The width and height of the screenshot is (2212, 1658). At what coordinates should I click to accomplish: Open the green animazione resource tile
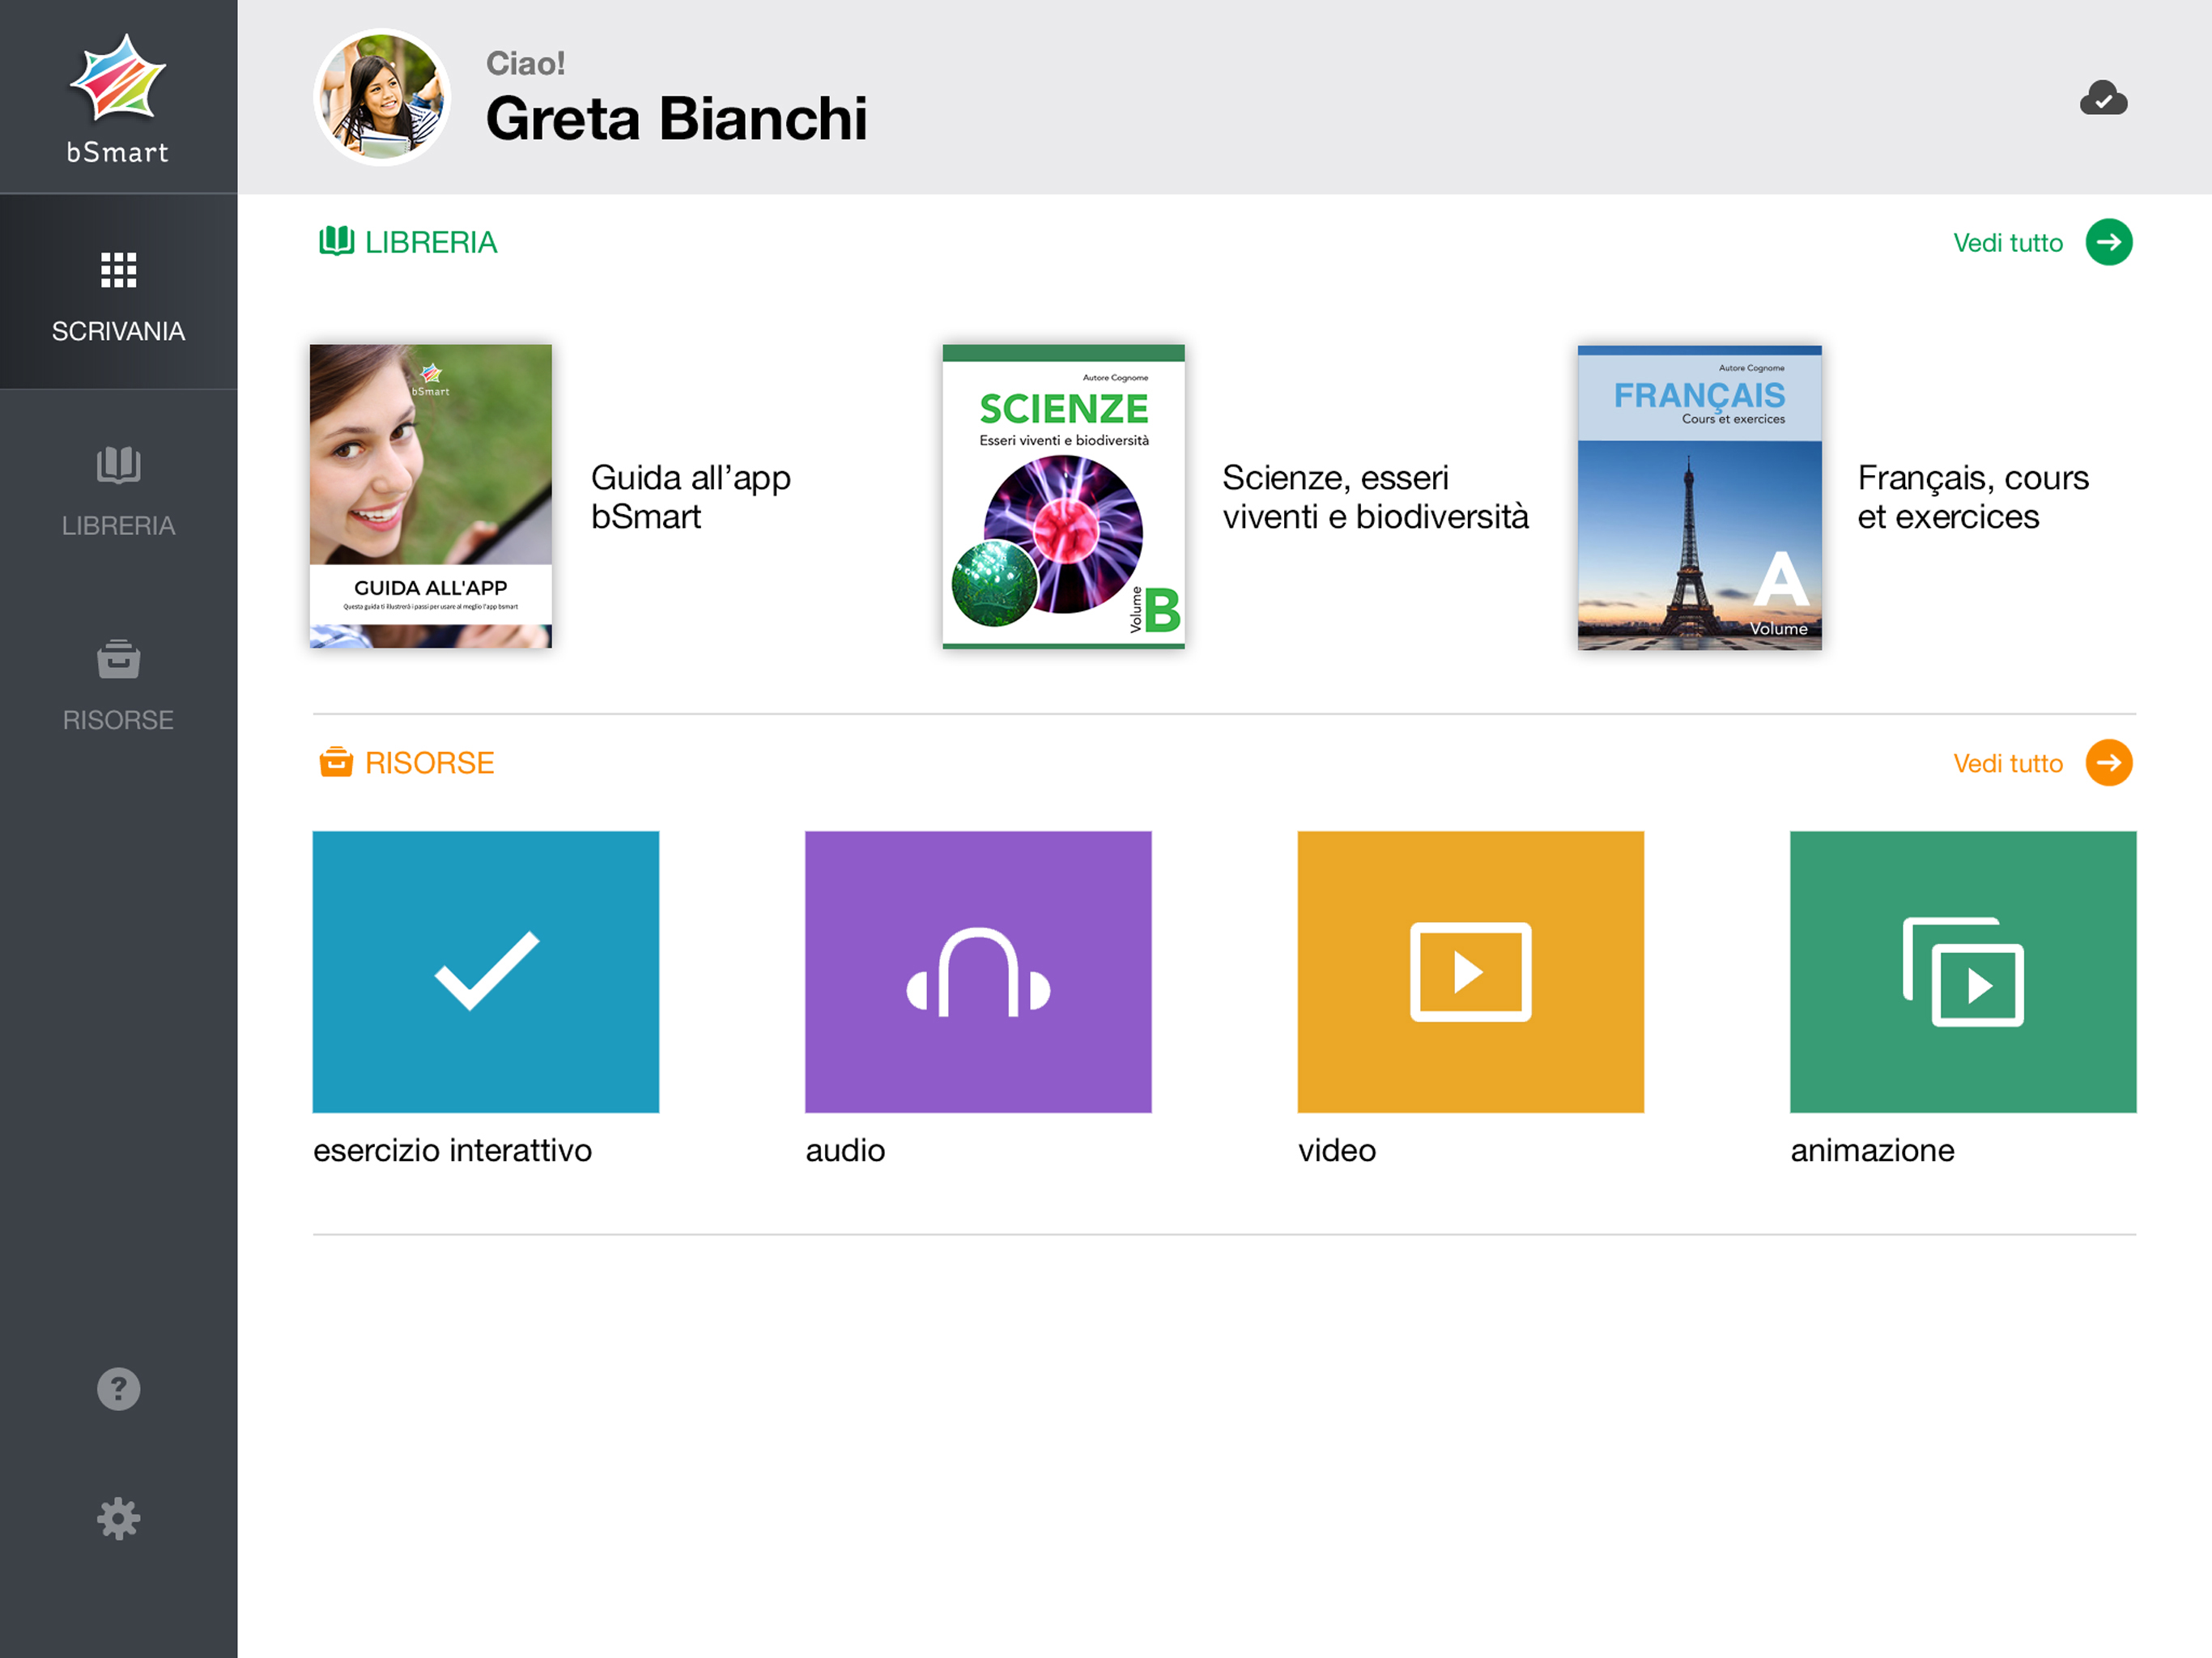click(x=1962, y=971)
